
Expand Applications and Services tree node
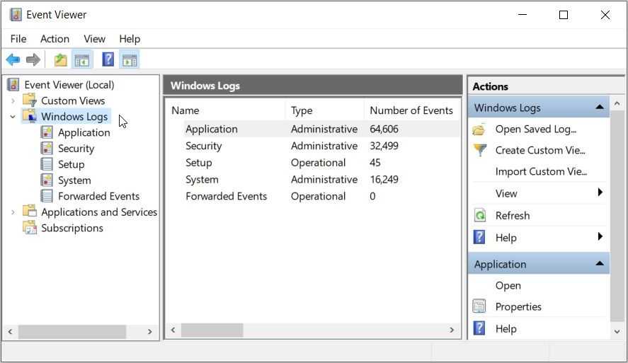13,212
